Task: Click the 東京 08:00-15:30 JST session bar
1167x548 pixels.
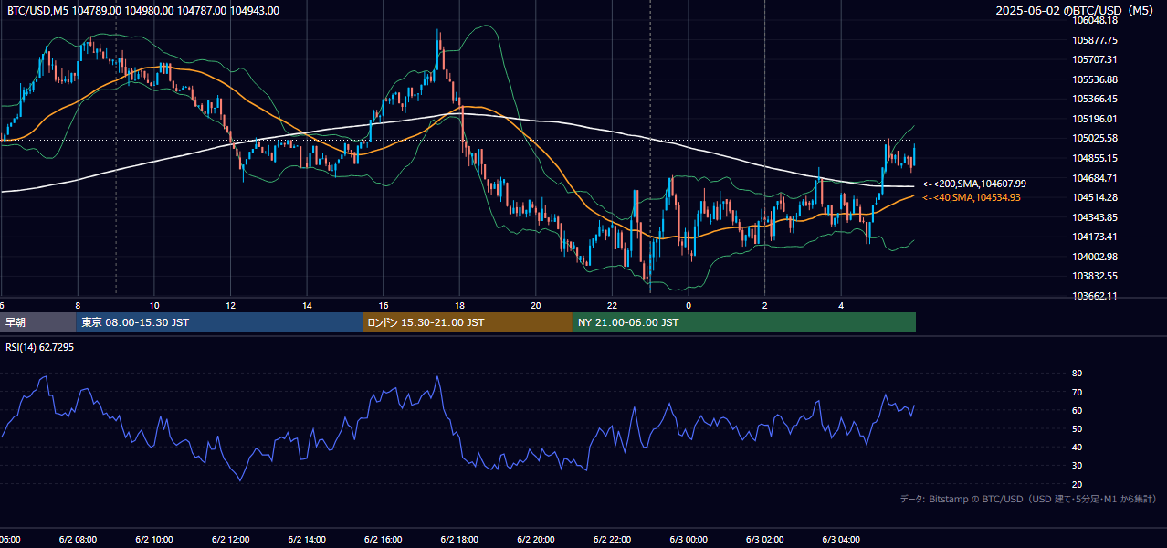Action: [x=219, y=322]
